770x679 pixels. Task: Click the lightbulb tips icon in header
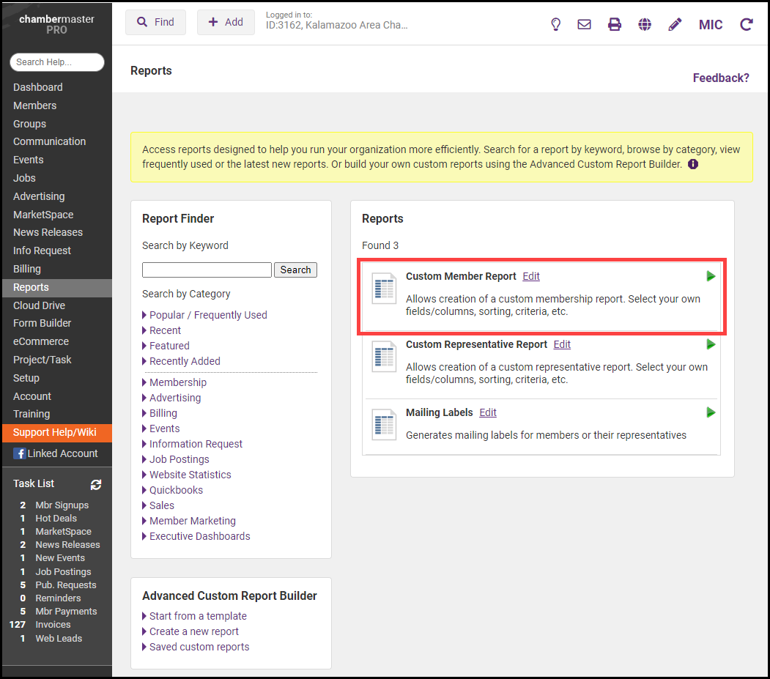(556, 24)
